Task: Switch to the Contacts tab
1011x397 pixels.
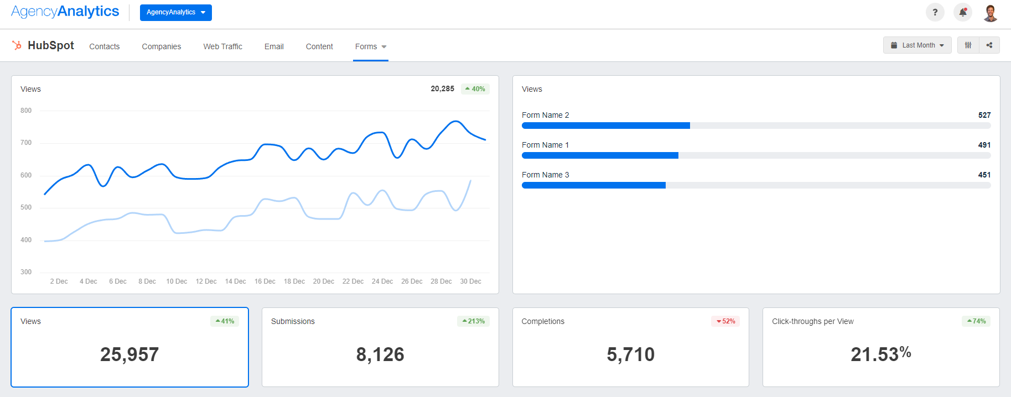Action: pos(104,46)
